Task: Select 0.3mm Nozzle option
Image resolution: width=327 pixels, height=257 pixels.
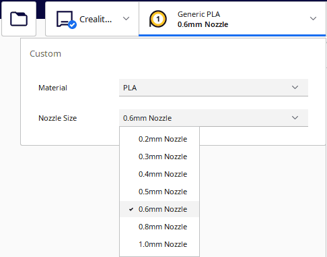Action: [159, 156]
